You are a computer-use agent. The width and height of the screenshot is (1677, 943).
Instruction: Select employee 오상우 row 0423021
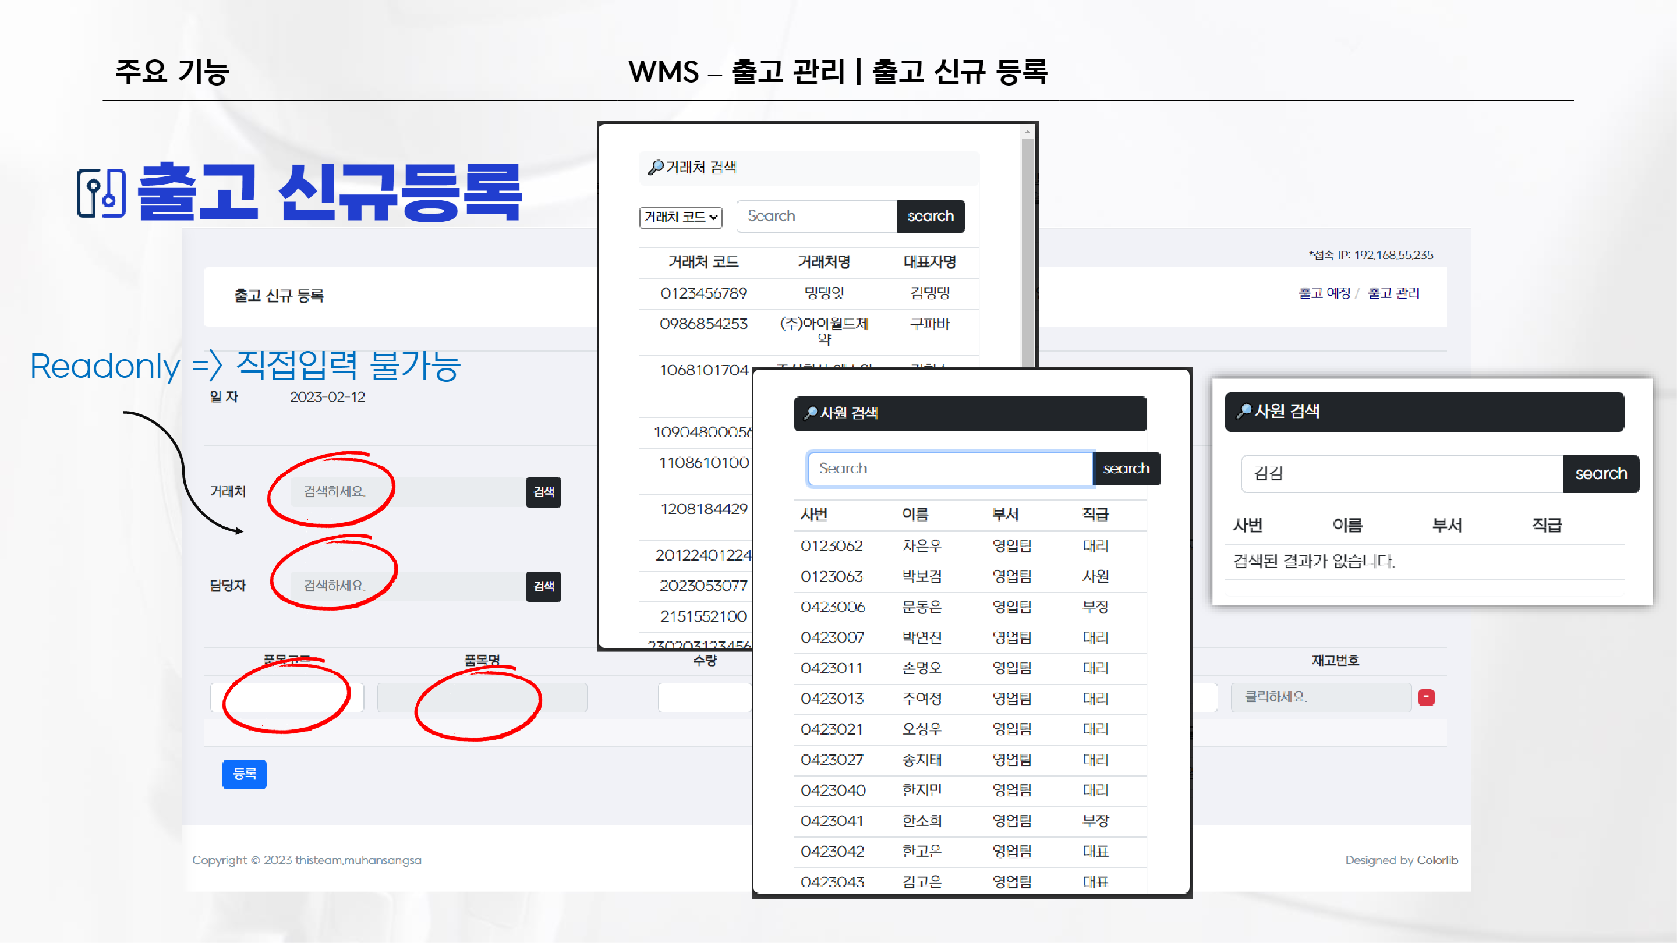pos(970,729)
